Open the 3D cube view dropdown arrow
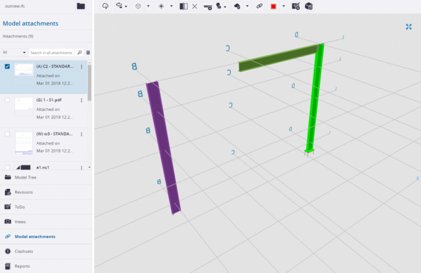 click(x=148, y=6)
